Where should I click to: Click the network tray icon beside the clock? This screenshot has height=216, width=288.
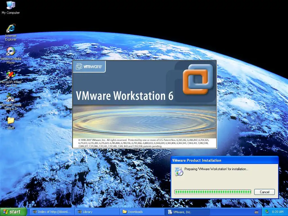pyautogui.click(x=267, y=212)
